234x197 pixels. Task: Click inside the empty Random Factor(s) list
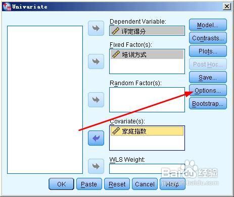pyautogui.click(x=147, y=100)
